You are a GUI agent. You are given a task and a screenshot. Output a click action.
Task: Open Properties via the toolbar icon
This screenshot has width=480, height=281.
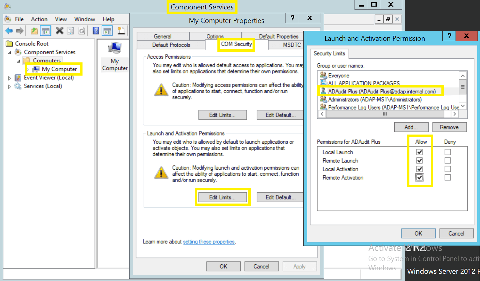pos(70,30)
